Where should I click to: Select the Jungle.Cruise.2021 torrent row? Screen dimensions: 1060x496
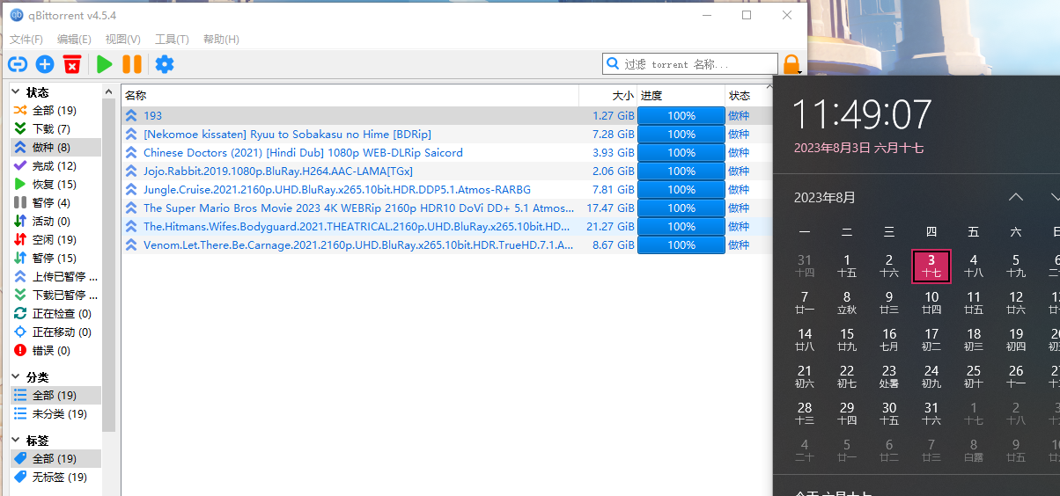[446, 190]
